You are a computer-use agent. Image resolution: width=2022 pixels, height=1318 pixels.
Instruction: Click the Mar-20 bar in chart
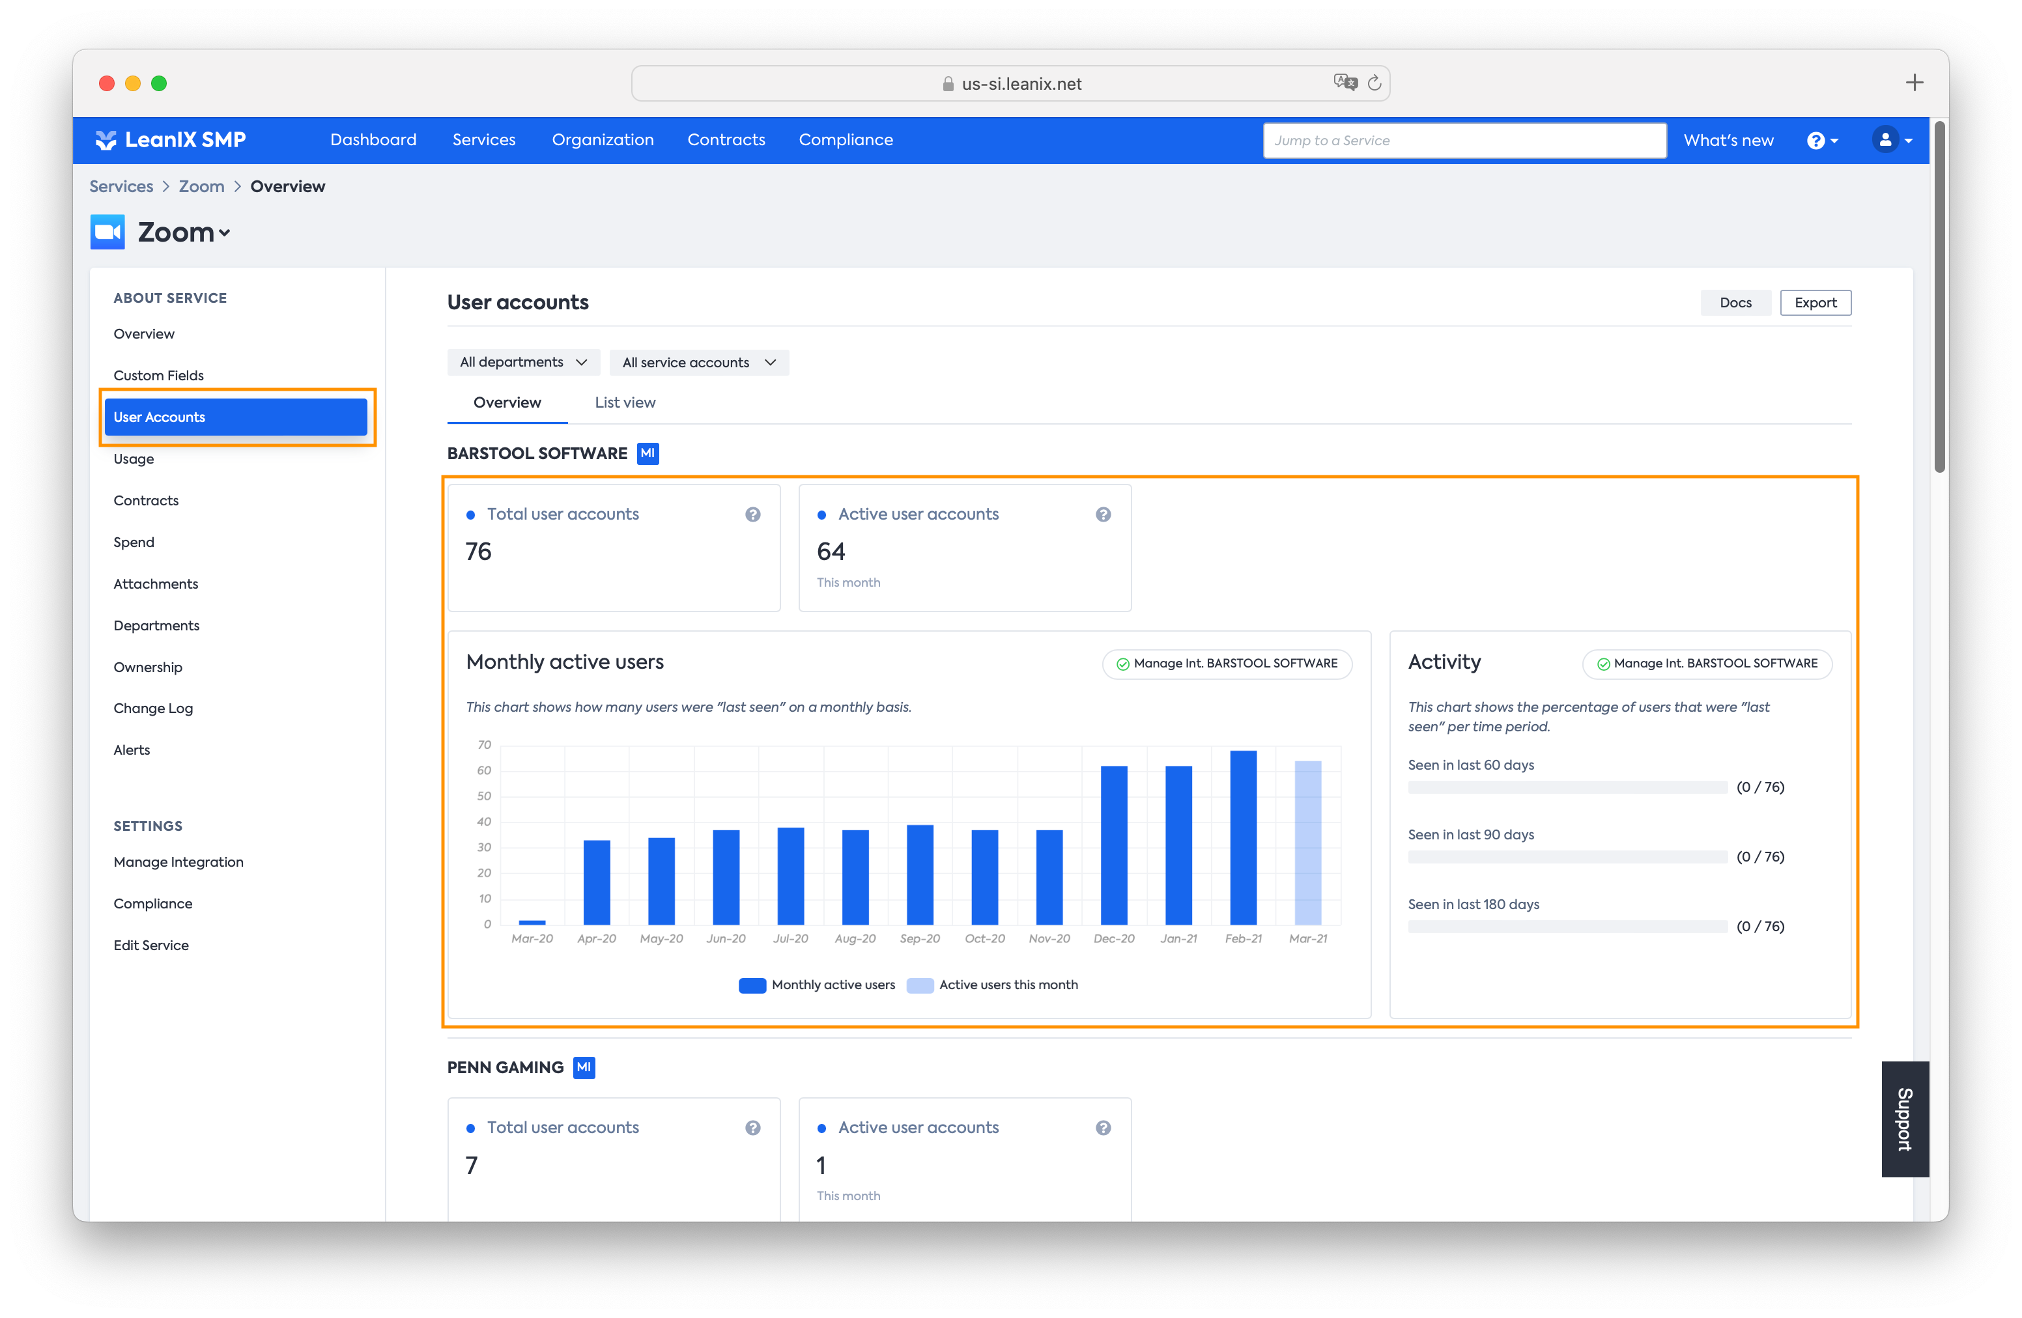pos(532,922)
